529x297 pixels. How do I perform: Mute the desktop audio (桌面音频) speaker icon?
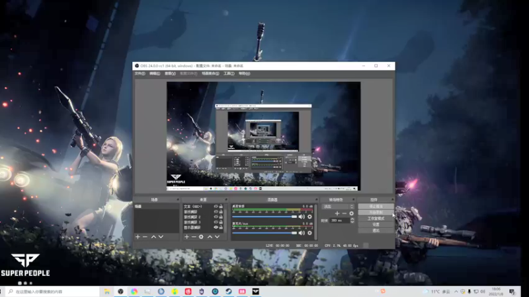[x=302, y=217]
